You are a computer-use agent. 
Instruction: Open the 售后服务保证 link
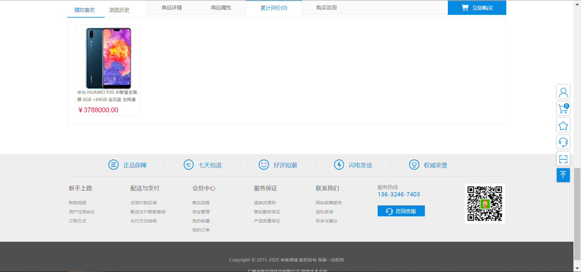pyautogui.click(x=267, y=212)
